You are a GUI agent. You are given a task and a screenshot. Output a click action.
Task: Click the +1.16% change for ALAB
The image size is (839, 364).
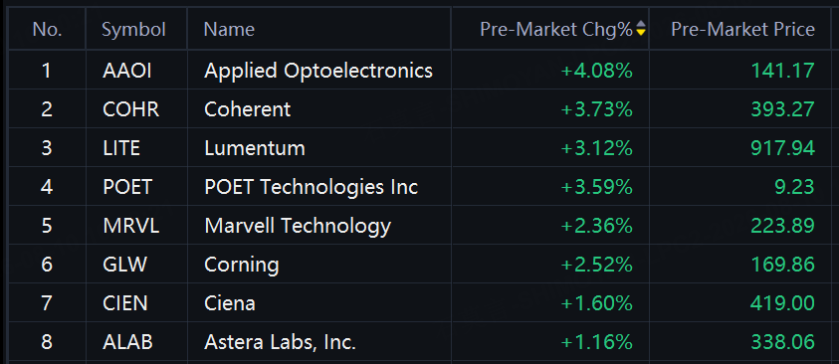(596, 342)
